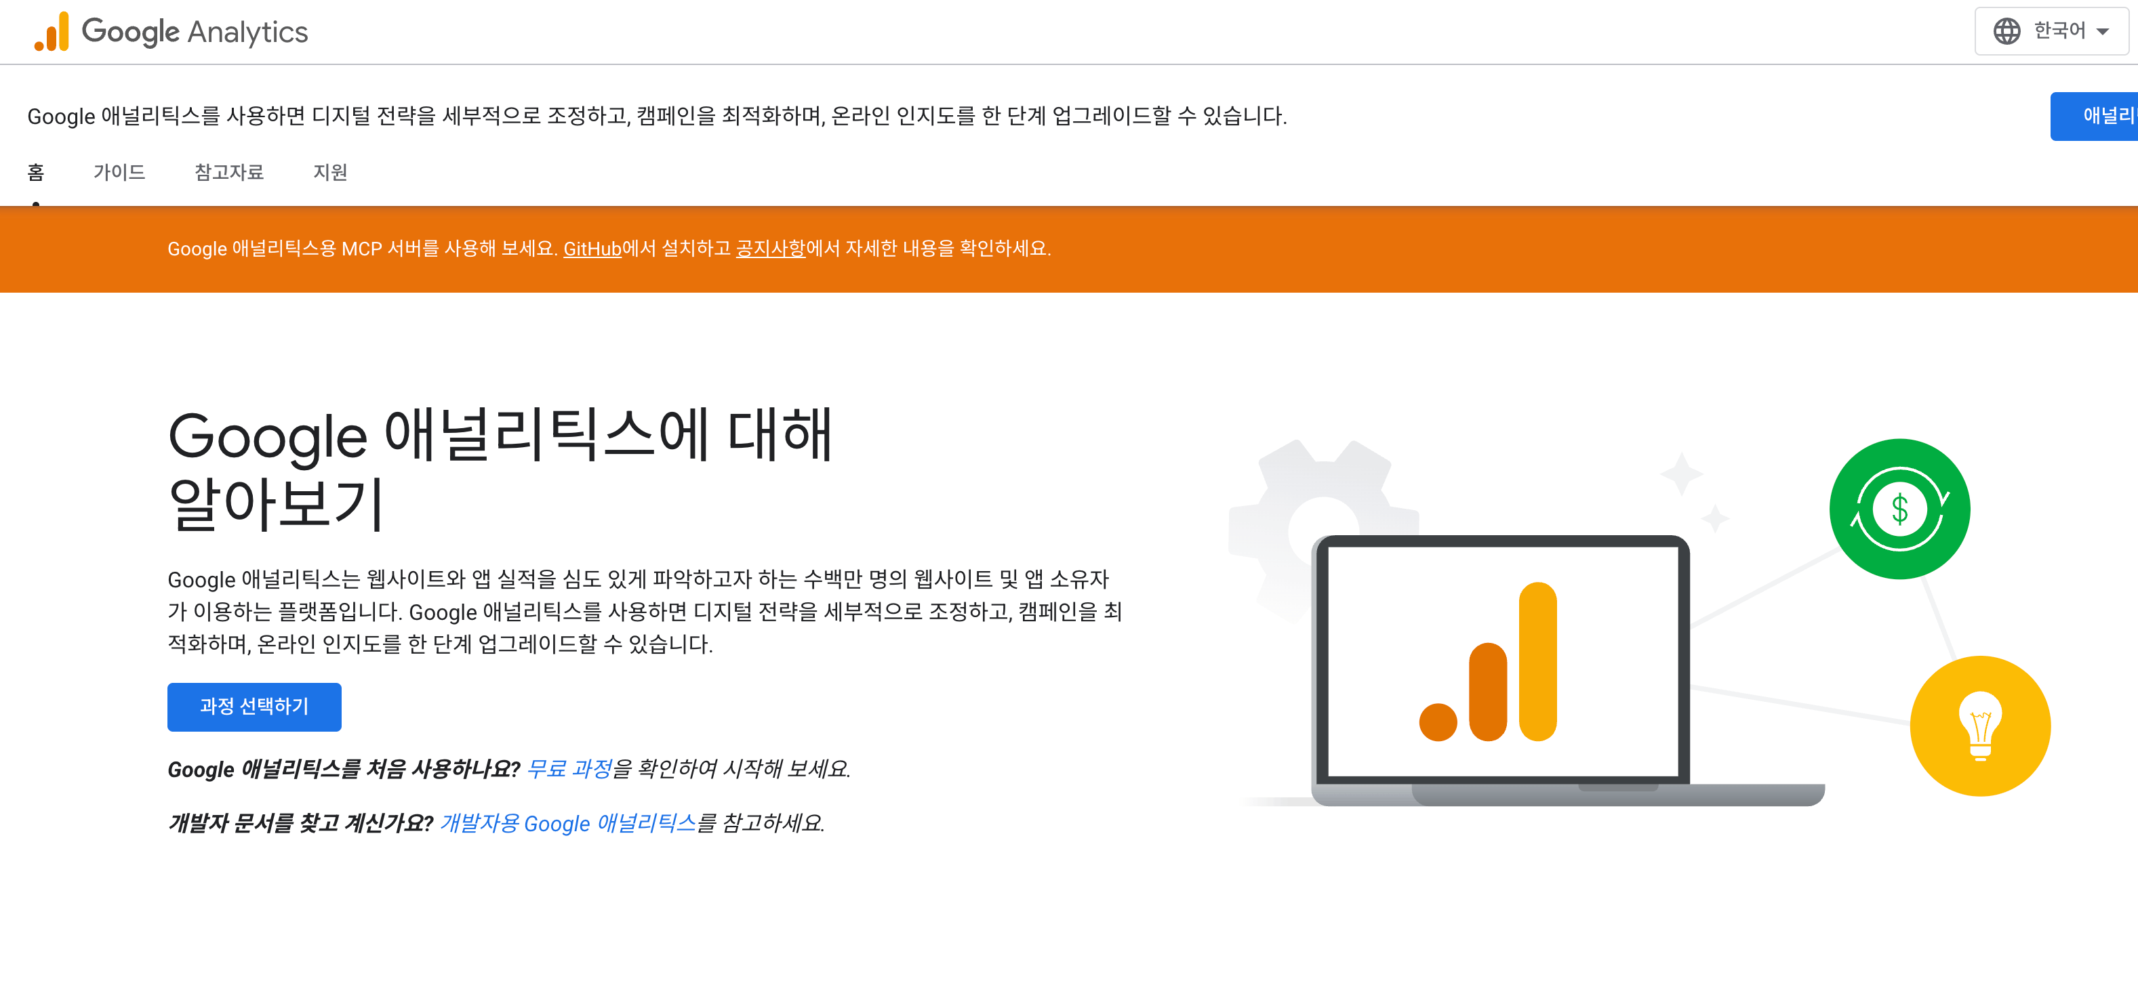Open the 공지사항 link in banner
The image size is (2138, 1004).
(x=769, y=249)
